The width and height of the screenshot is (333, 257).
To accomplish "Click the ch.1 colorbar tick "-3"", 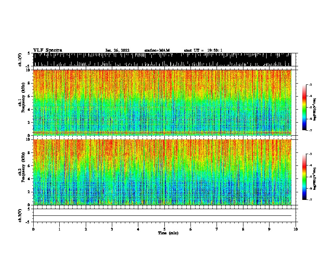I will pos(310,84).
